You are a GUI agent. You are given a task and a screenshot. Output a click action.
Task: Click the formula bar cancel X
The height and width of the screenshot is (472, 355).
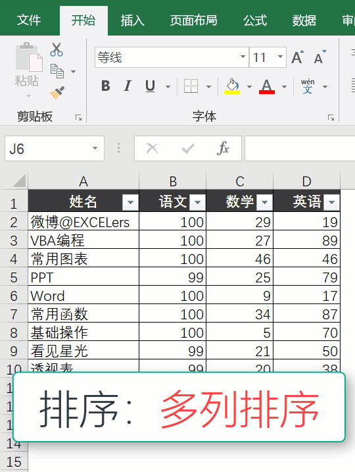pos(152,148)
